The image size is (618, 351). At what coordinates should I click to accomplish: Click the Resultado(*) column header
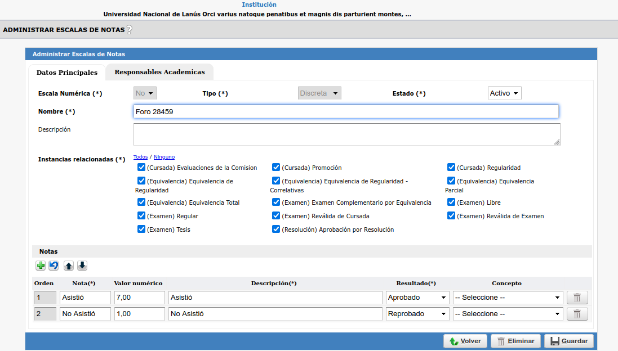[x=416, y=283]
